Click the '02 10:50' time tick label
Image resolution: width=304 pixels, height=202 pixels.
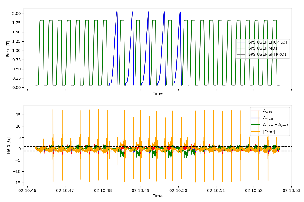click(178, 191)
